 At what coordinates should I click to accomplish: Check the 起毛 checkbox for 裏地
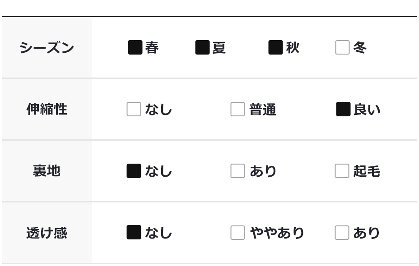pos(342,171)
